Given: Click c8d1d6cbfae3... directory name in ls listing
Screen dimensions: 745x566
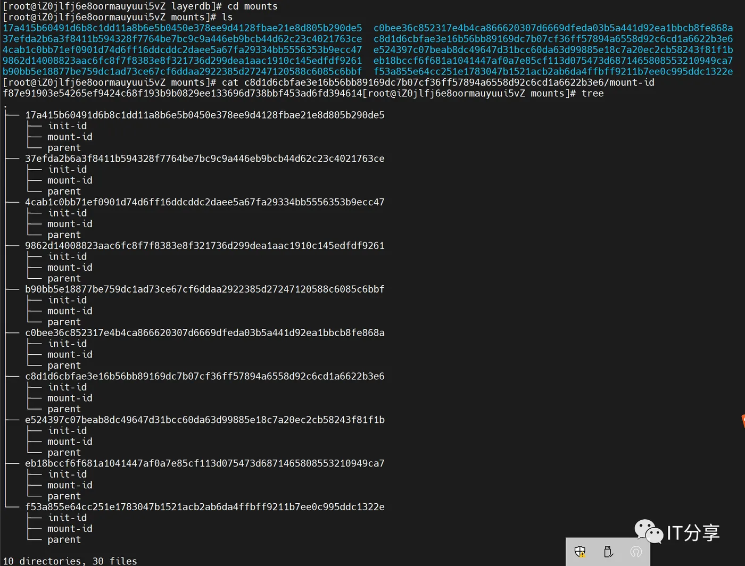Looking at the screenshot, I should coord(553,39).
